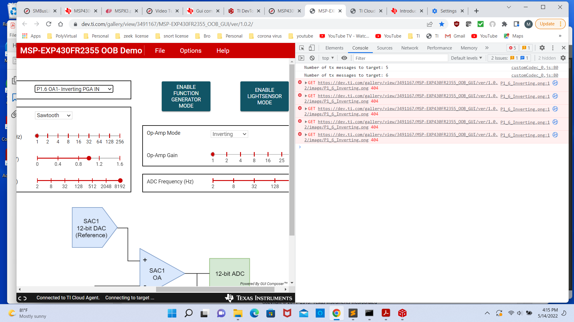This screenshot has width=574, height=322.
Task: Open Gmail bookmark
Action: coord(455,36)
